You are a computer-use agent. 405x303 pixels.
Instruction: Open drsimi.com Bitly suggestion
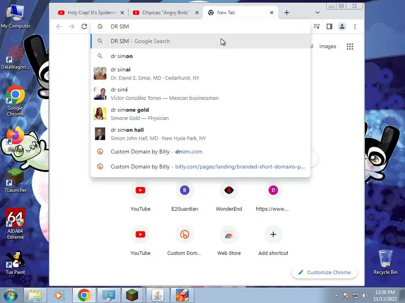[x=201, y=151]
